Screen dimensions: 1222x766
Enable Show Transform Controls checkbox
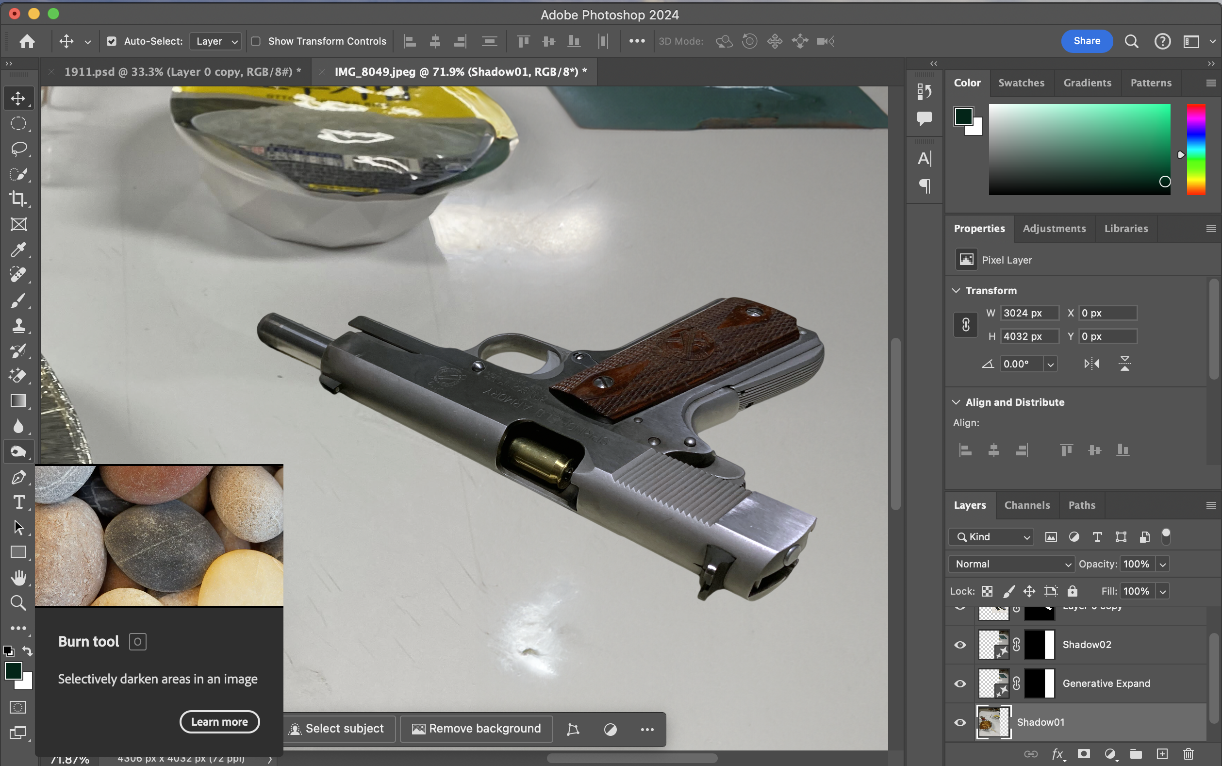point(256,42)
